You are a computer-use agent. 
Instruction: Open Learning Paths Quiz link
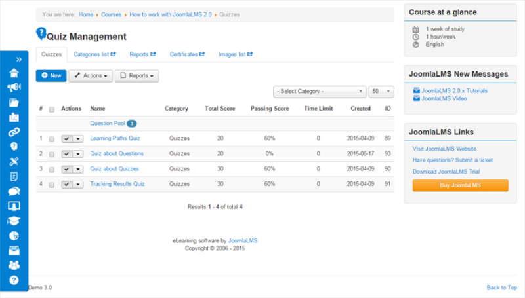115,138
